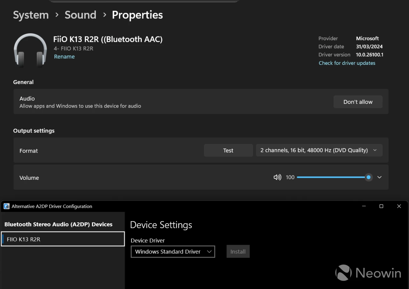Test the output format
The image size is (409, 289).
228,150
